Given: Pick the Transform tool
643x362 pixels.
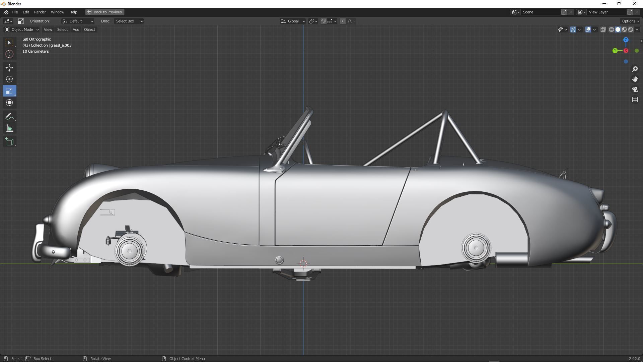Looking at the screenshot, I should click(9, 103).
